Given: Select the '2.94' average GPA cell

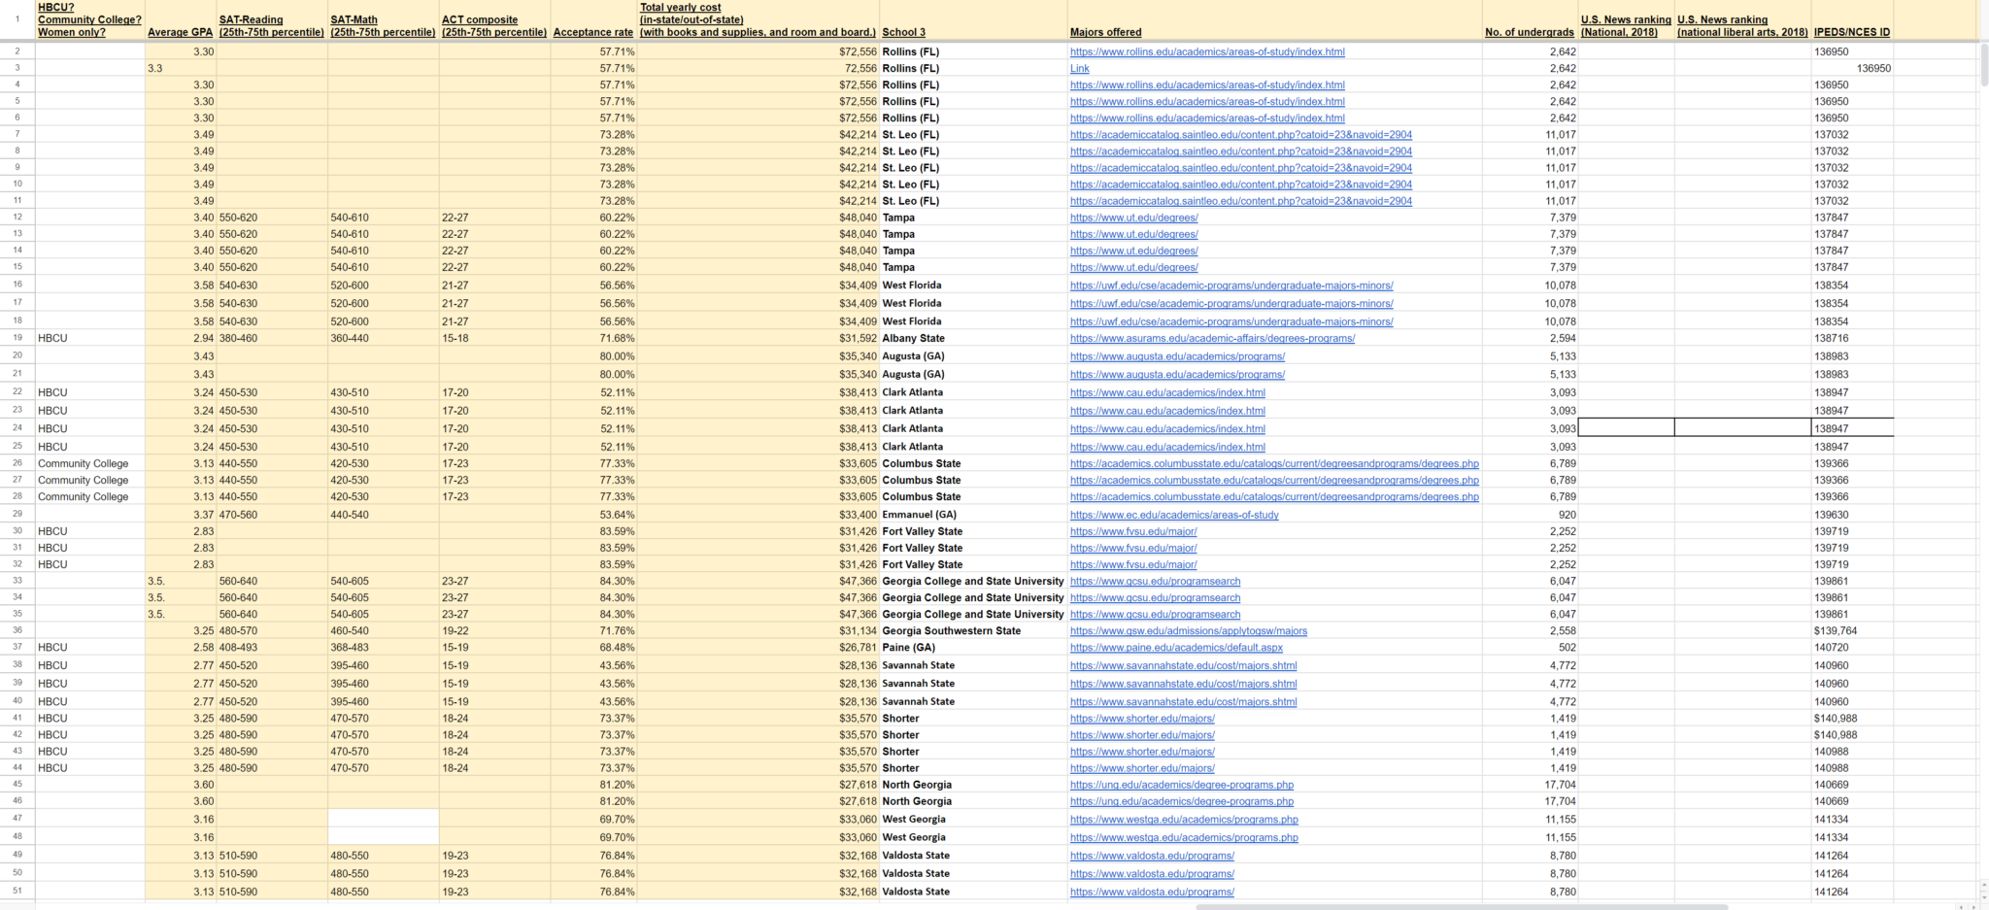Looking at the screenshot, I should 181,339.
